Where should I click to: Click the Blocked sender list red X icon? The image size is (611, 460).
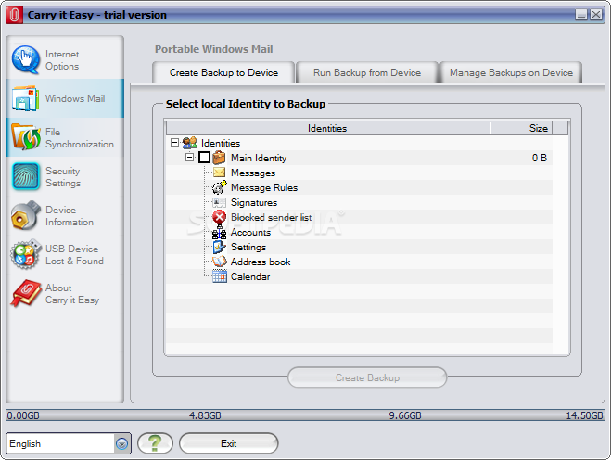[220, 217]
